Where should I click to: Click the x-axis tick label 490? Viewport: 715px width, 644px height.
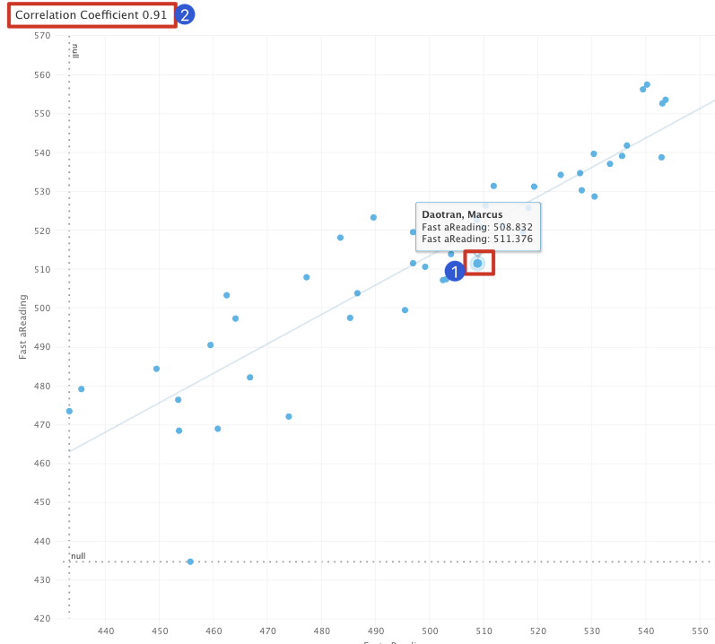point(376,631)
